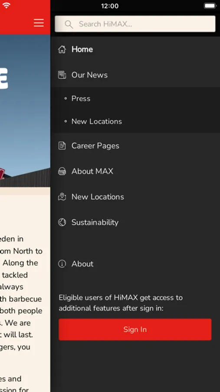Image resolution: width=220 pixels, height=392 pixels.
Task: Go to Career Pages
Action: [95, 146]
